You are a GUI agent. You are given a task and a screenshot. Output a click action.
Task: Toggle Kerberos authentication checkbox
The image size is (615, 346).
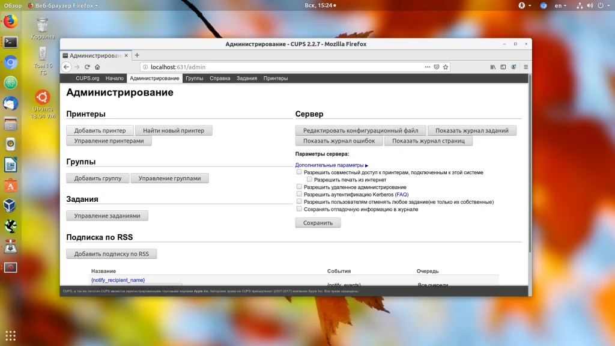(x=299, y=194)
